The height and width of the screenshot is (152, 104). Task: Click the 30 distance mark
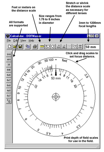coord(40,63)
